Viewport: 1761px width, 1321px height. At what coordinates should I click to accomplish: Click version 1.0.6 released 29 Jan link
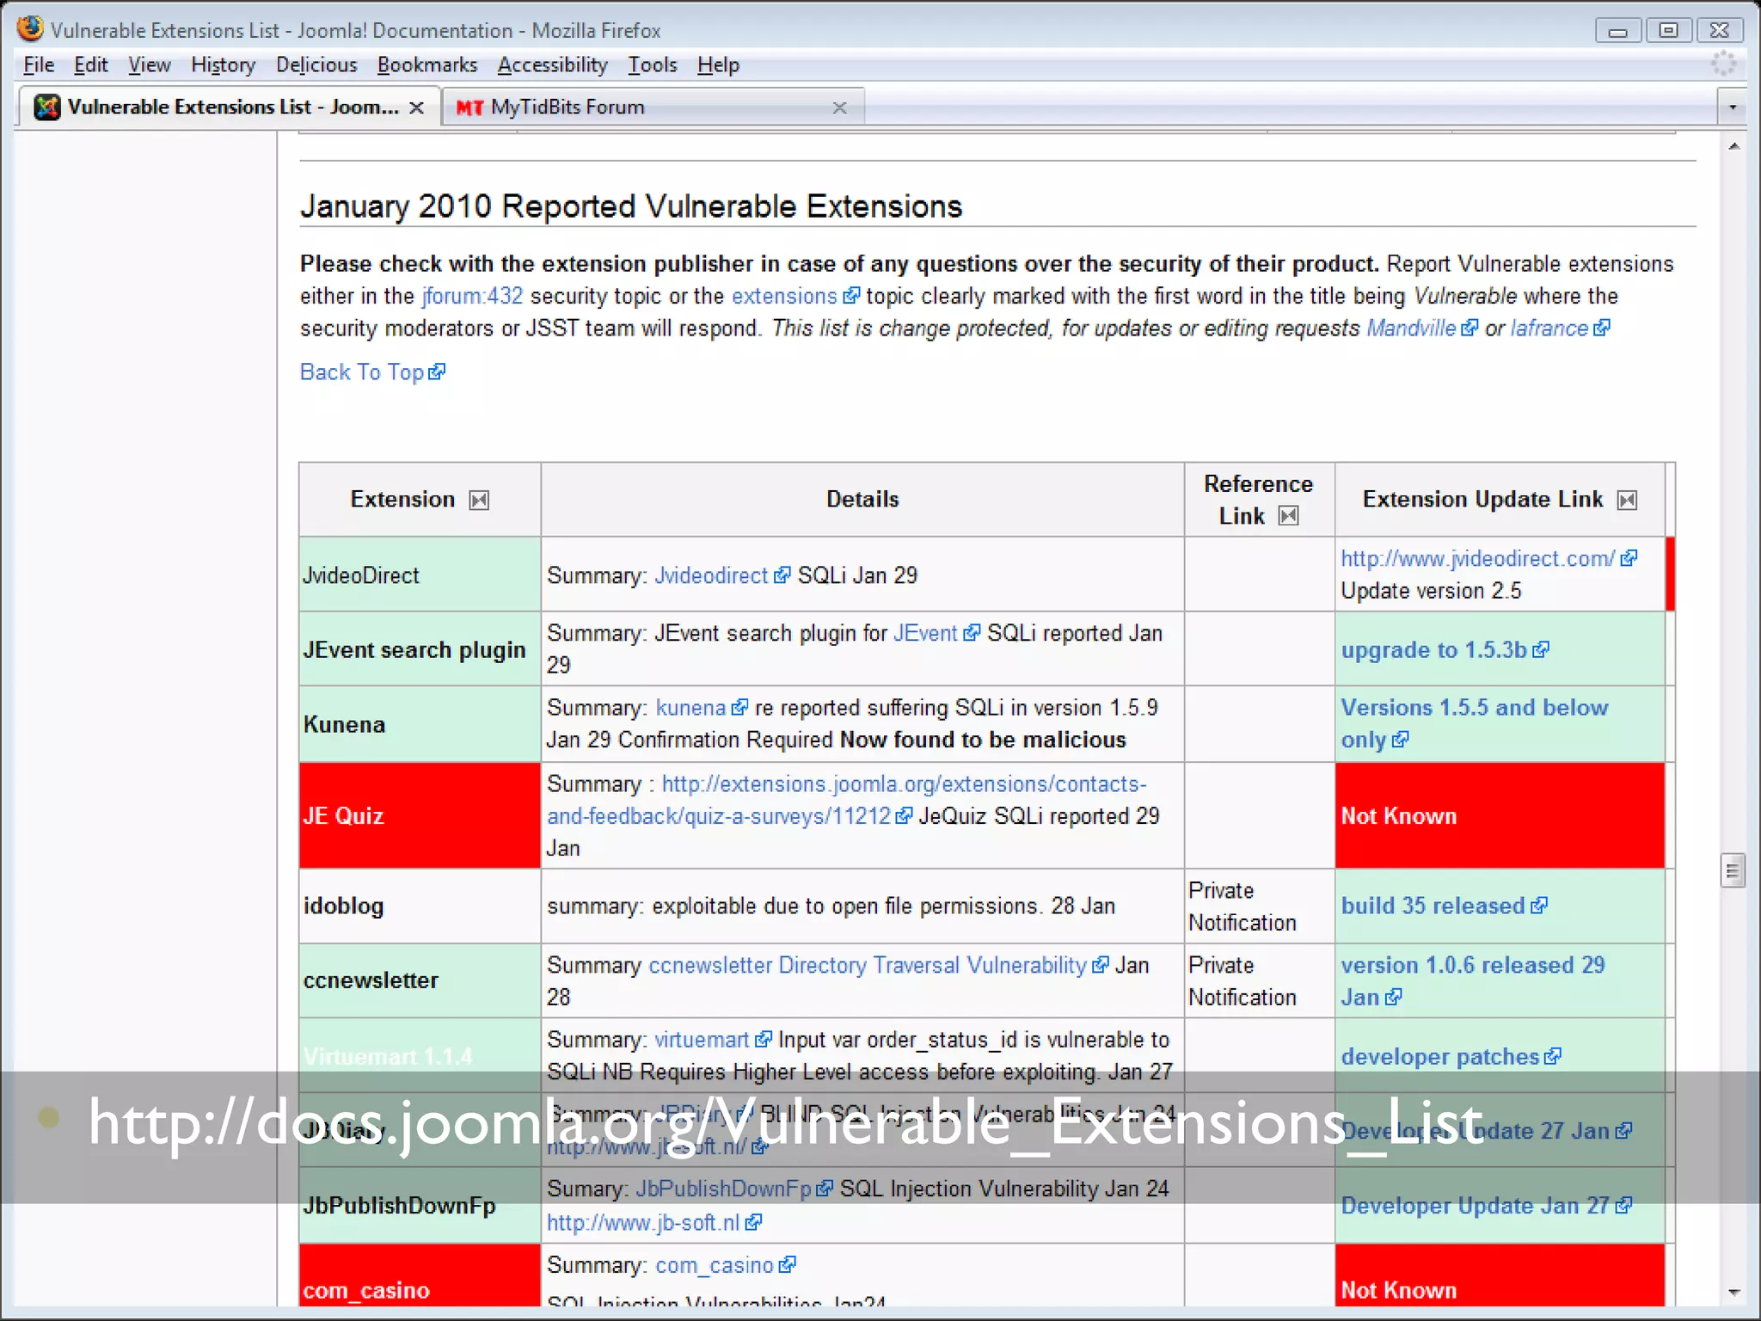[x=1472, y=981]
